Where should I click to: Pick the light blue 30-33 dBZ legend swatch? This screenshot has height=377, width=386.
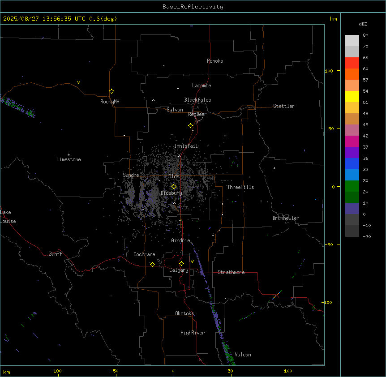(x=352, y=175)
